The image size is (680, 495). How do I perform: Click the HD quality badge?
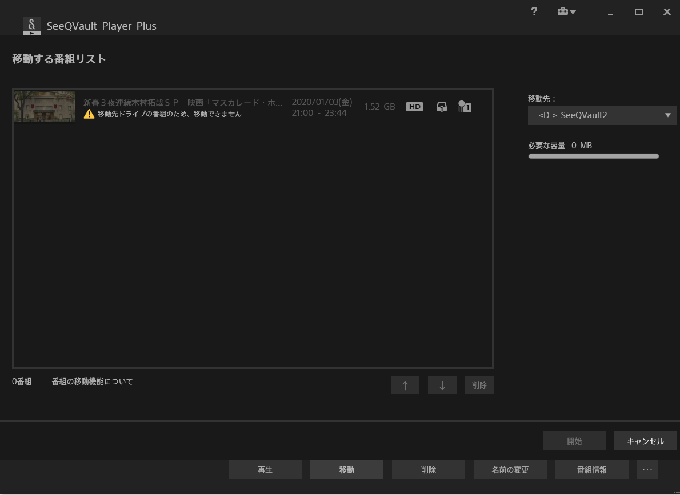coord(414,107)
